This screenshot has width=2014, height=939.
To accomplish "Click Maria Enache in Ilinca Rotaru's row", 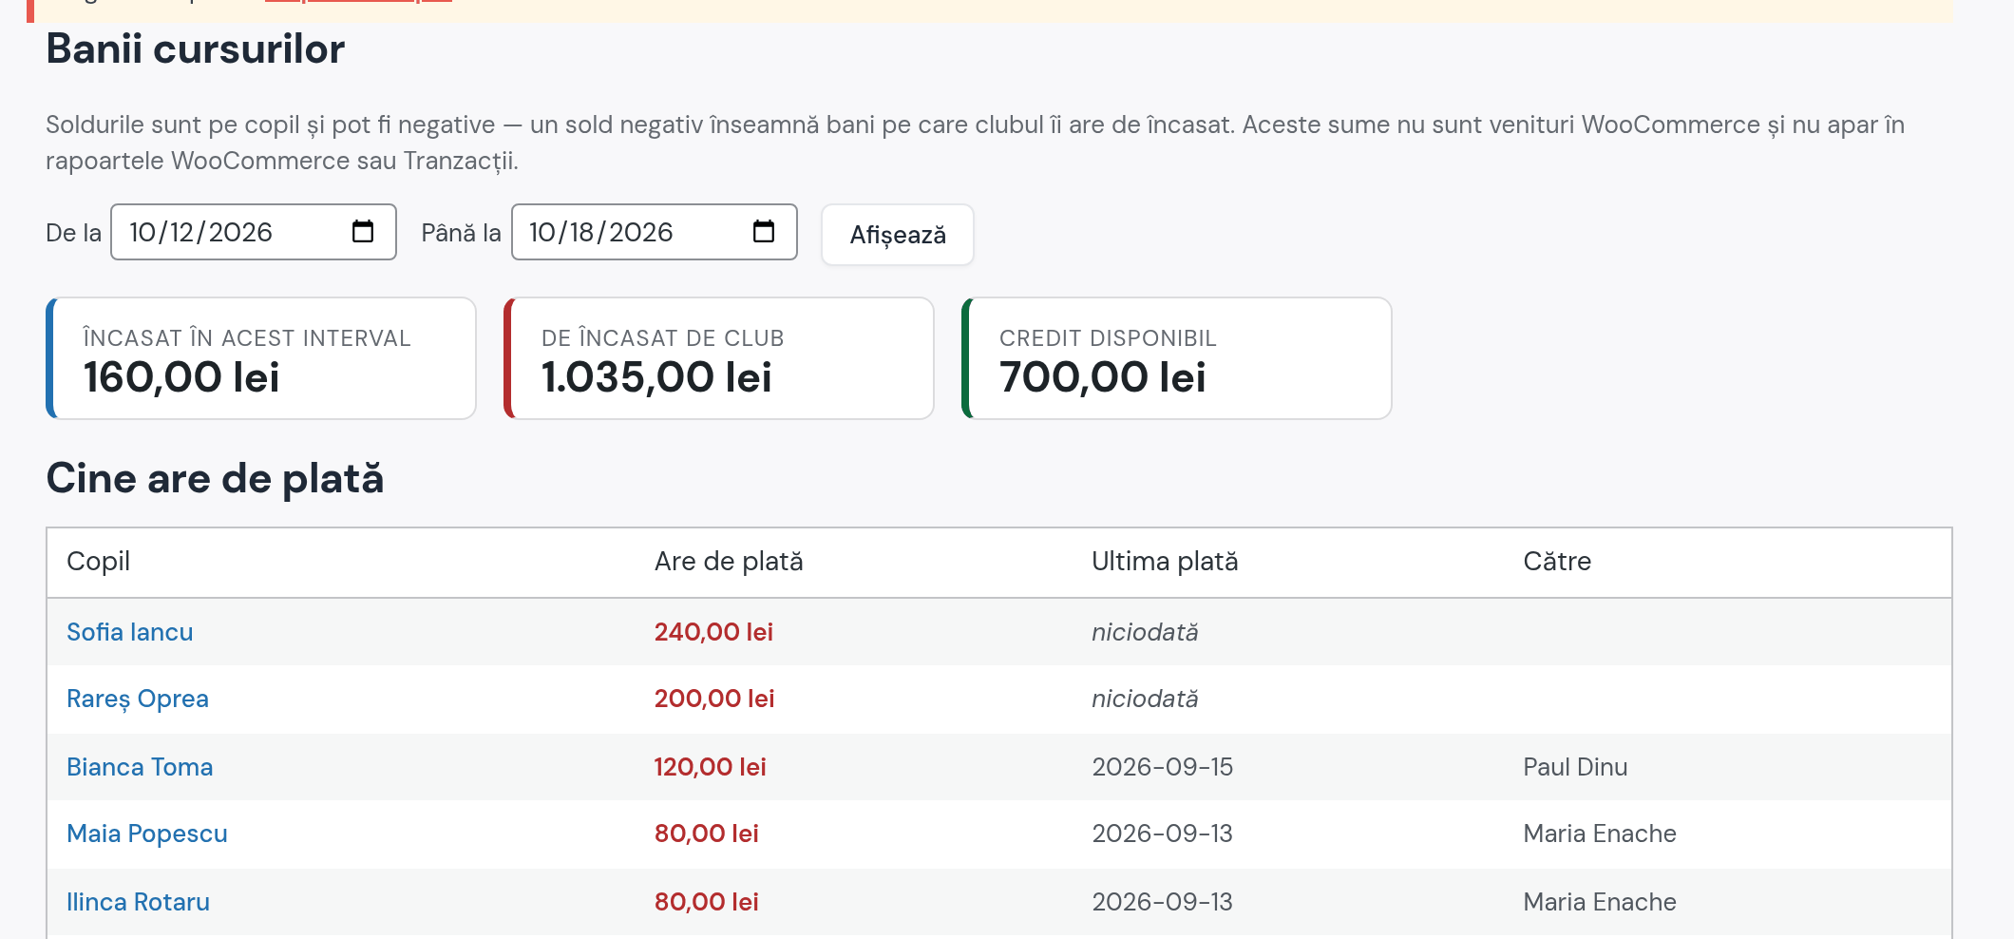I will [1600, 902].
